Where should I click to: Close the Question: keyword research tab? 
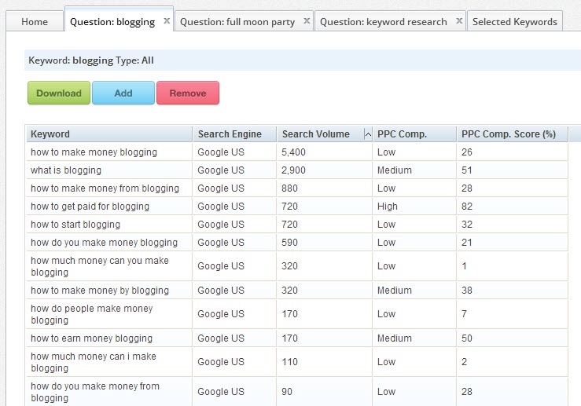point(459,21)
